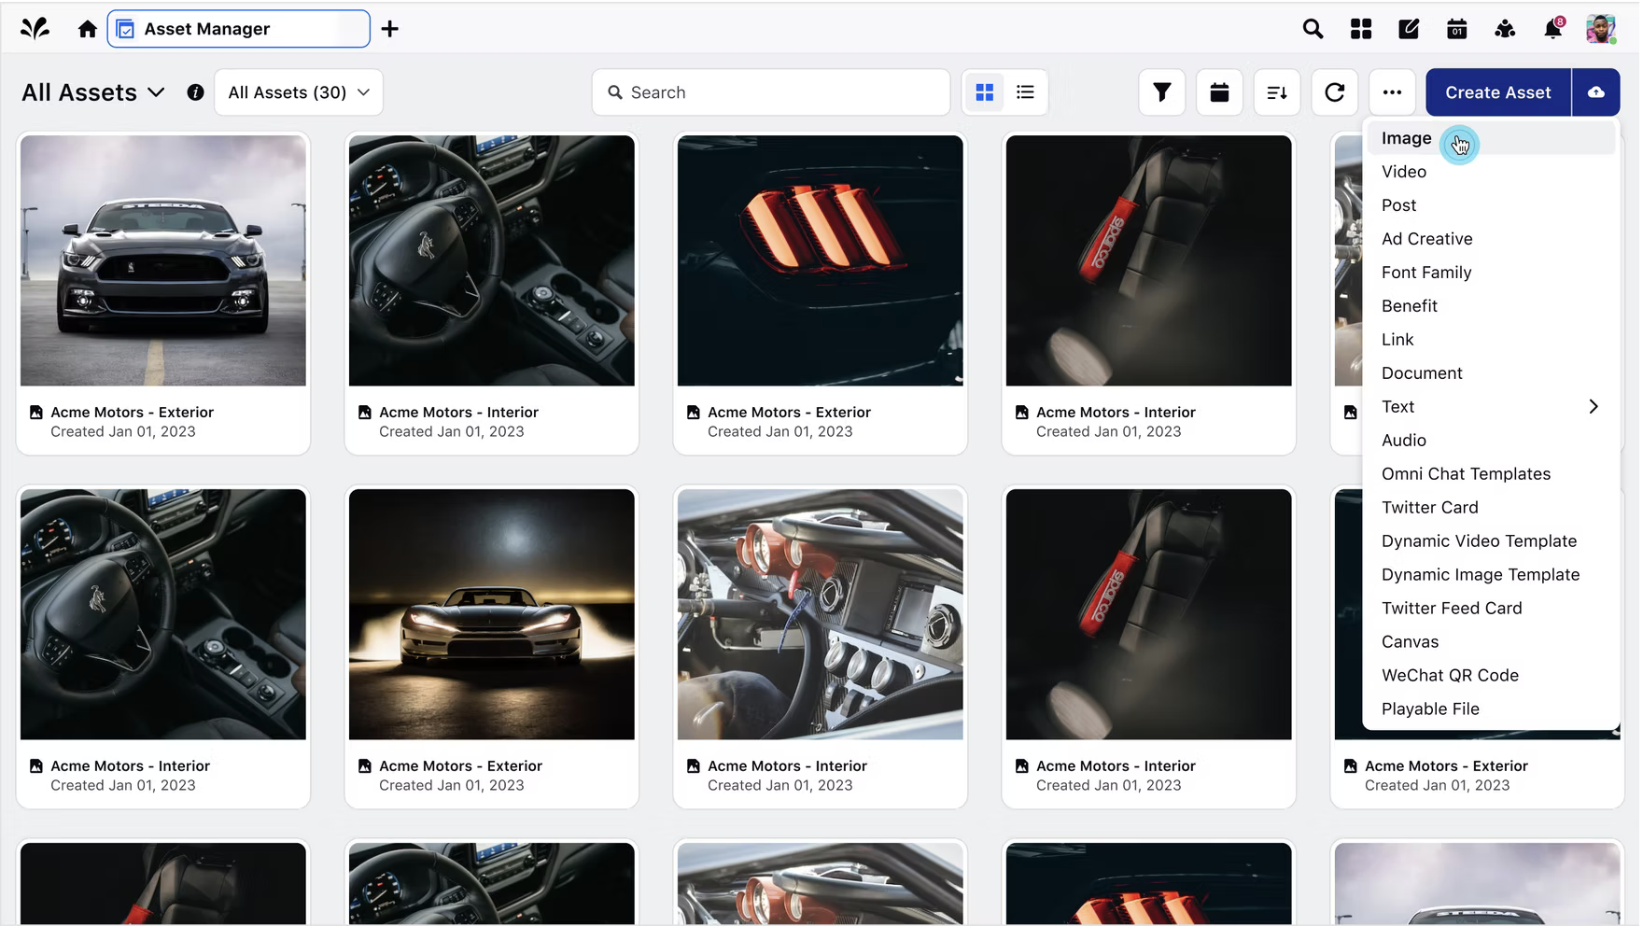The width and height of the screenshot is (1643, 926).
Task: Select Font Family menu option
Action: [1491, 273]
